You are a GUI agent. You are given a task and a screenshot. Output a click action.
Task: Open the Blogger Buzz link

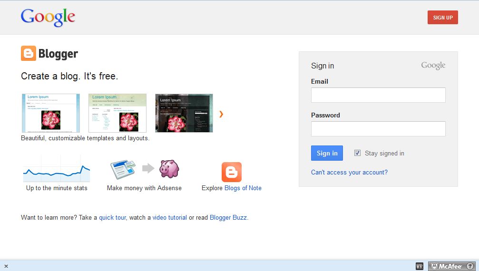(x=228, y=218)
